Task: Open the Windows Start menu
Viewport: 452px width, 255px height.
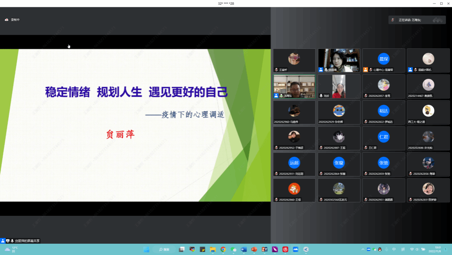Action: [146, 249]
